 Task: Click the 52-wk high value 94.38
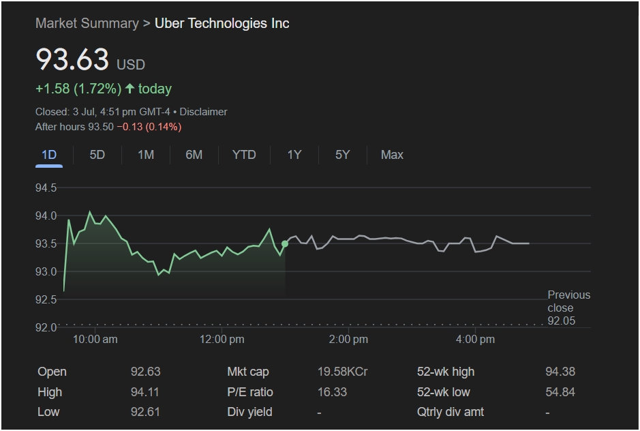pyautogui.click(x=560, y=372)
